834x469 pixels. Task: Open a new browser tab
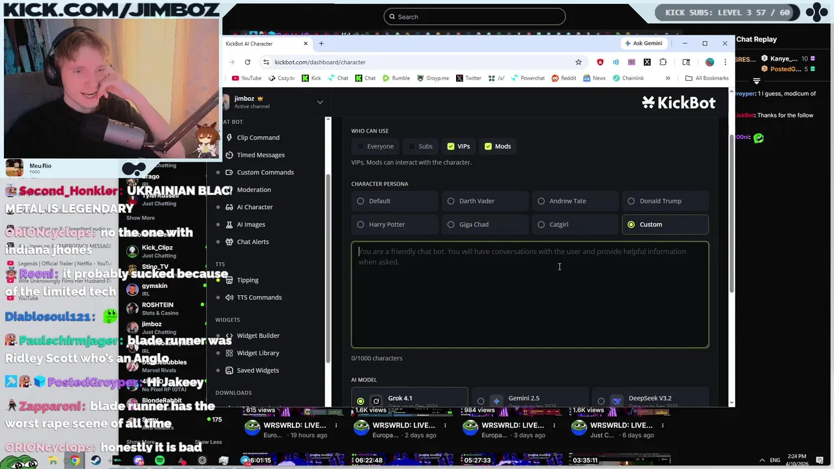[321, 44]
